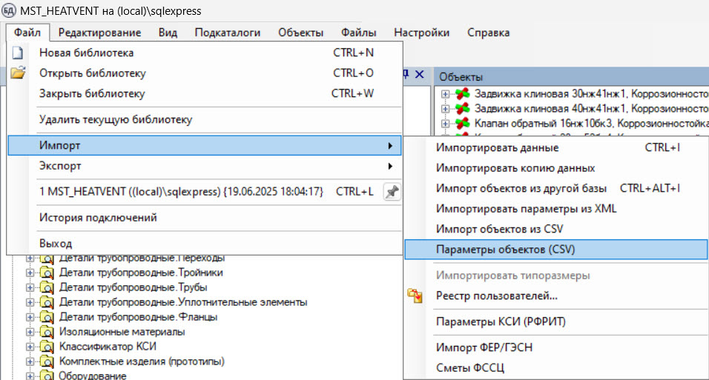Click valve icon of Клапан обратный 16нж10бк3
The image size is (709, 380).
463,124
